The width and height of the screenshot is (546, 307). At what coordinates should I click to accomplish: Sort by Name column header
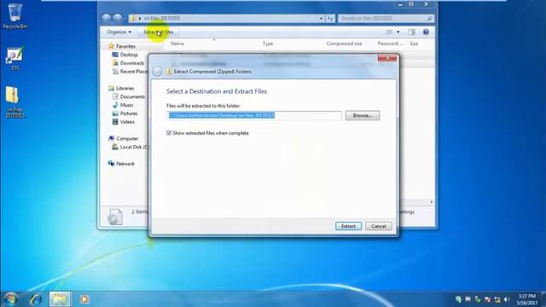[177, 43]
